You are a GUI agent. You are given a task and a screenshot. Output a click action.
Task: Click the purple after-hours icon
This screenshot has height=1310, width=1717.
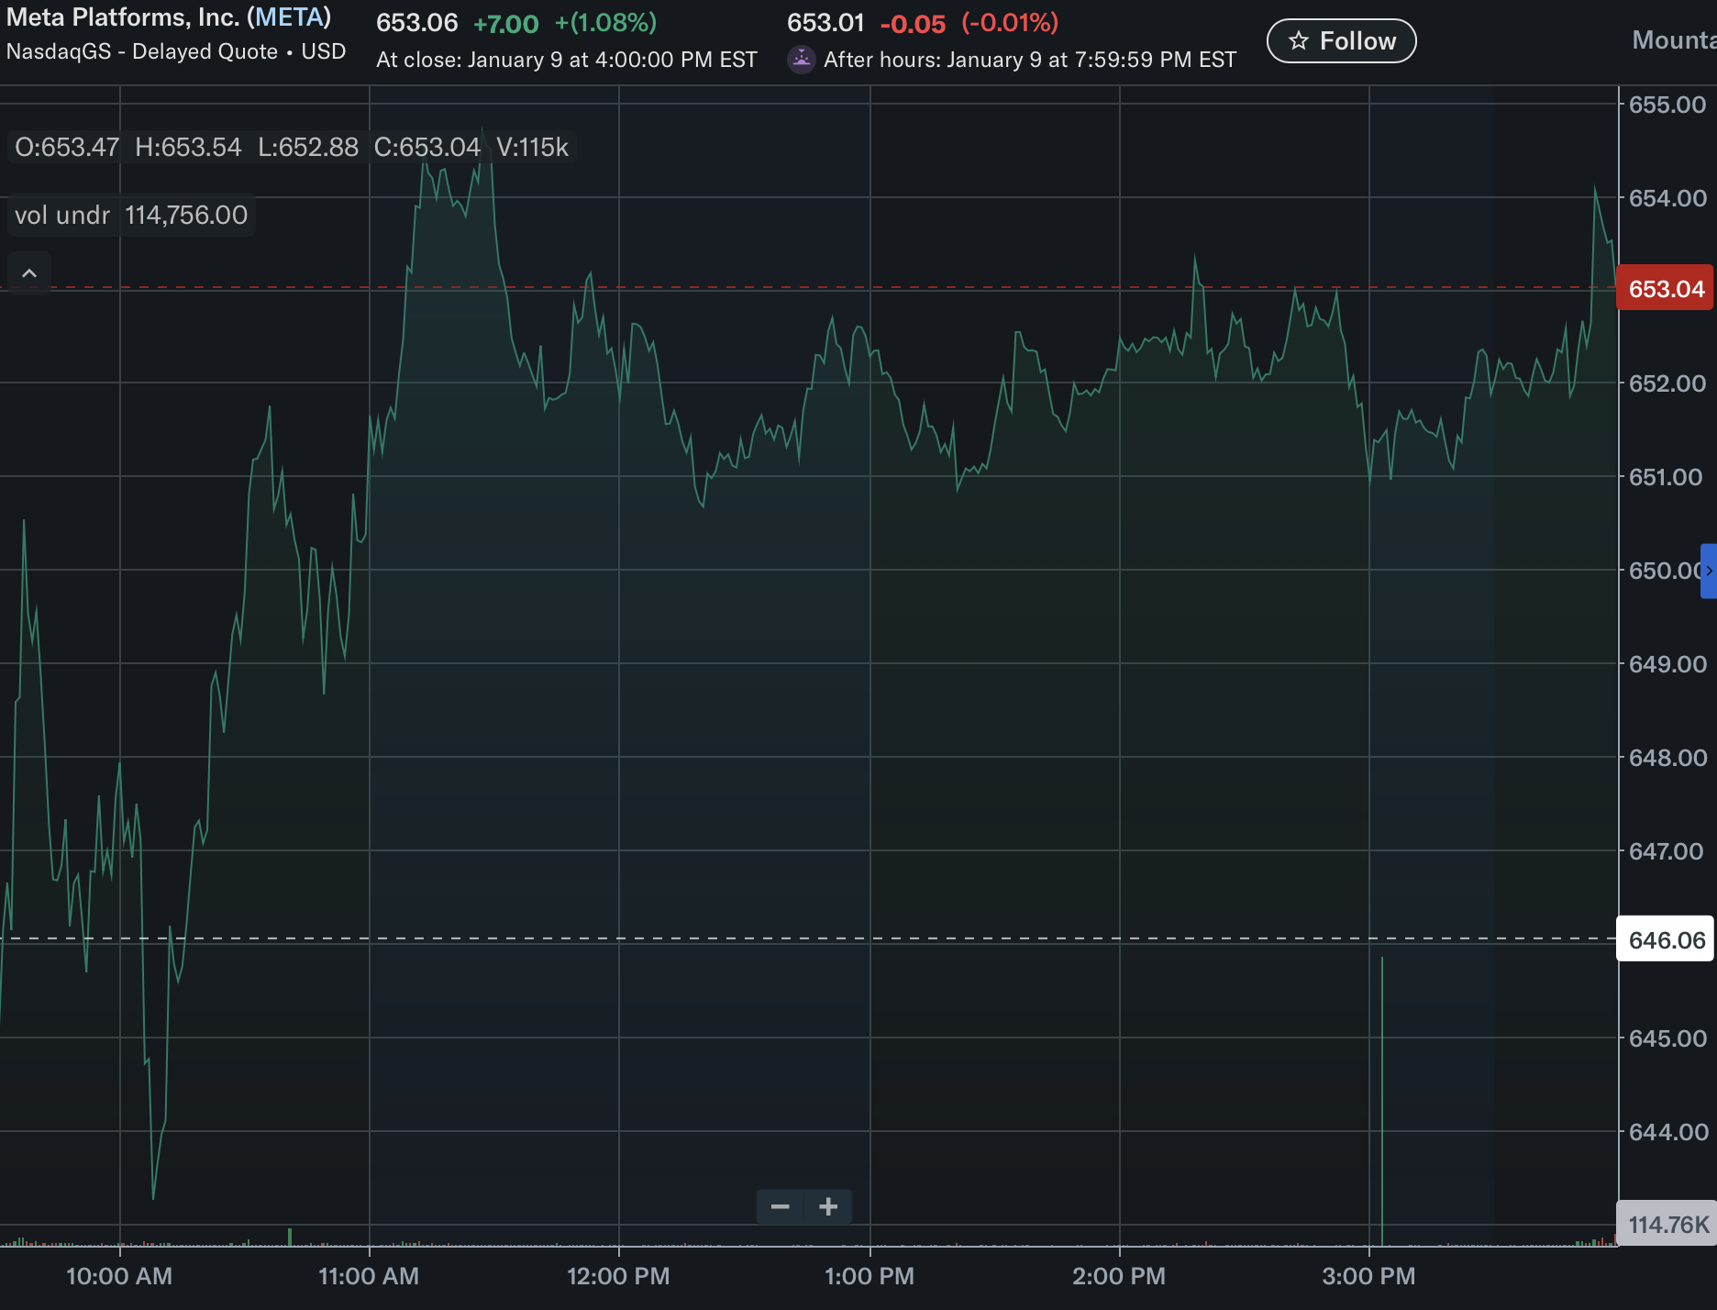coord(802,60)
